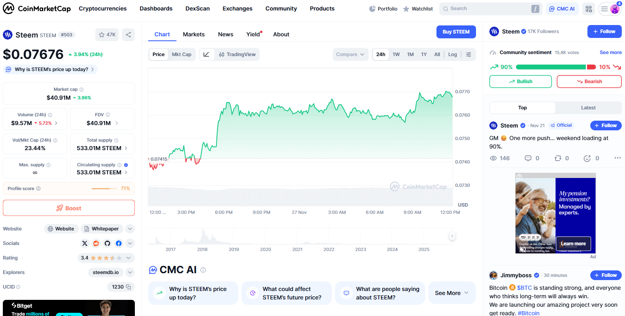Expand the Rating details chevron

128,258
